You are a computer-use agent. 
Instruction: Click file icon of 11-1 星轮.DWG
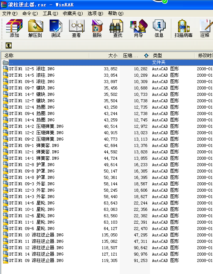[x=6, y=222]
